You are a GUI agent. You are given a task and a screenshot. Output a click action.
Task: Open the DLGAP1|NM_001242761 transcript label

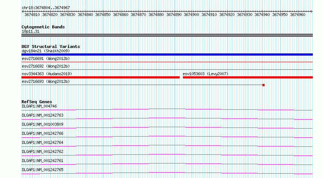point(42,161)
